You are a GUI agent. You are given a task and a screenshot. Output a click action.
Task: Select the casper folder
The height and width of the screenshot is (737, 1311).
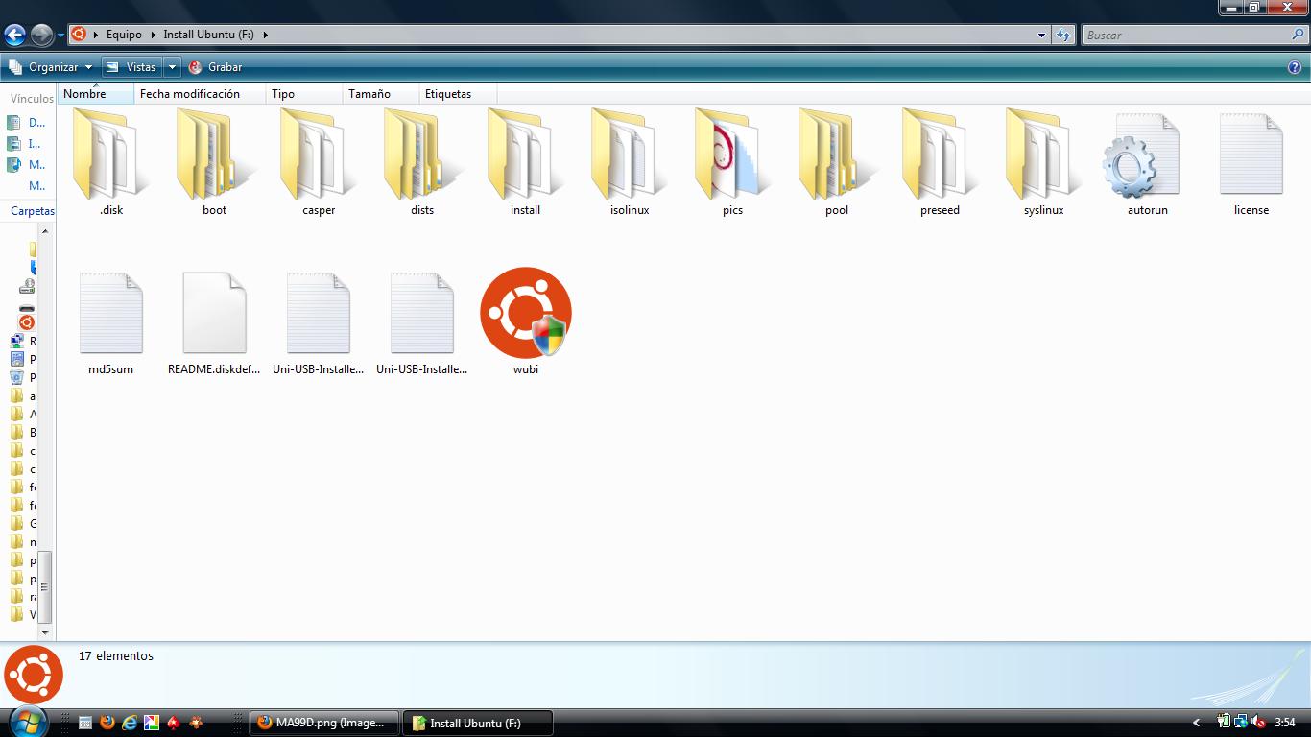[319, 162]
